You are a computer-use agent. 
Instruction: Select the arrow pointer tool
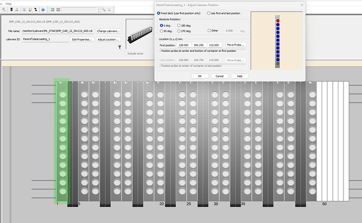(x=109, y=9)
